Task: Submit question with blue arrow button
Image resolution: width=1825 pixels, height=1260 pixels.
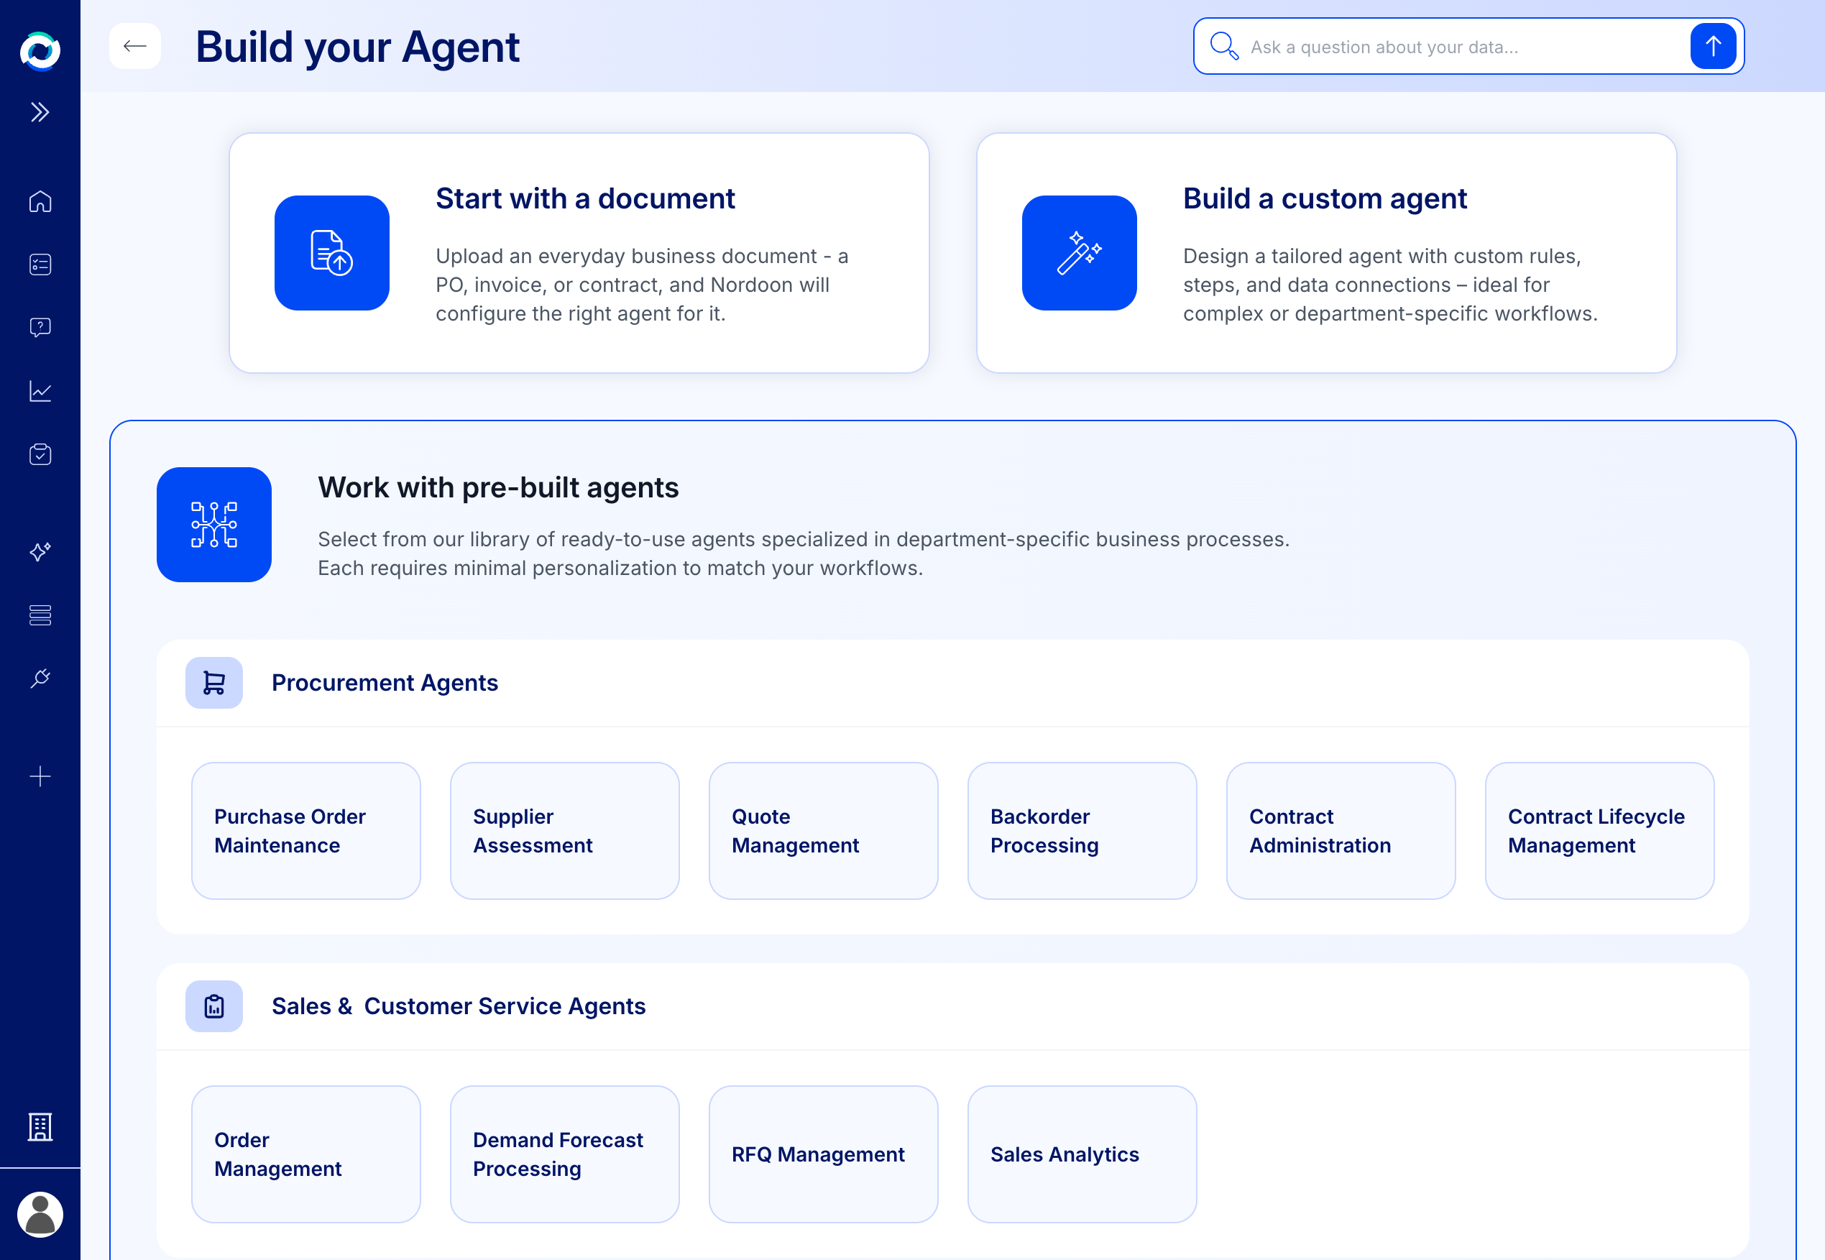Action: click(1712, 47)
